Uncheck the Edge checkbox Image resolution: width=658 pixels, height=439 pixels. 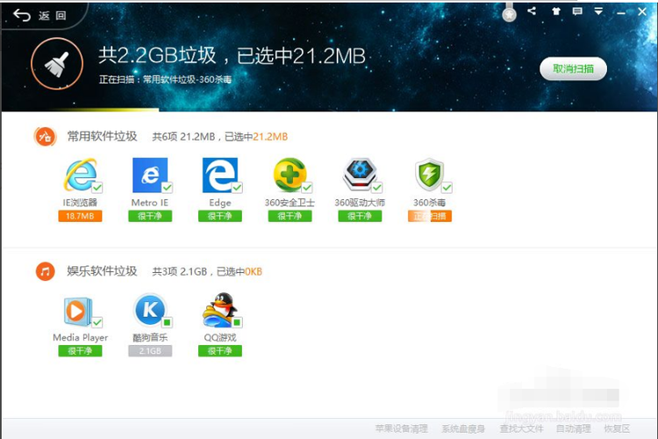237,187
